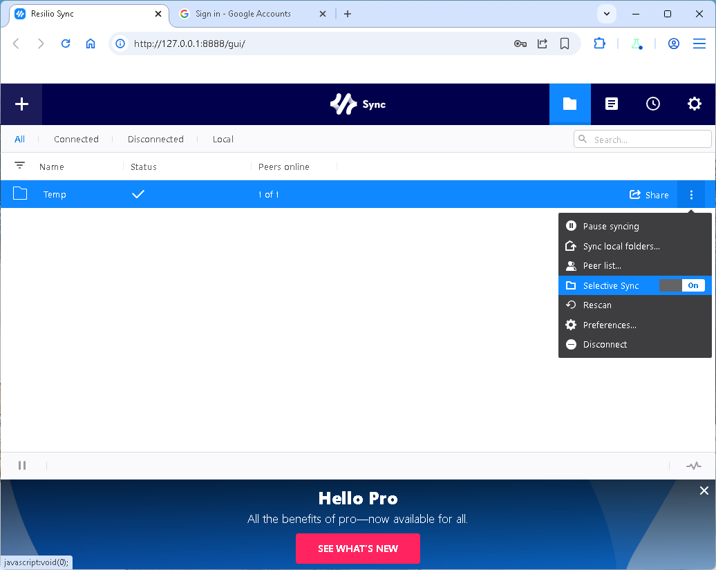716x570 pixels.
Task: Click the site info icon in address bar
Action: click(x=120, y=44)
